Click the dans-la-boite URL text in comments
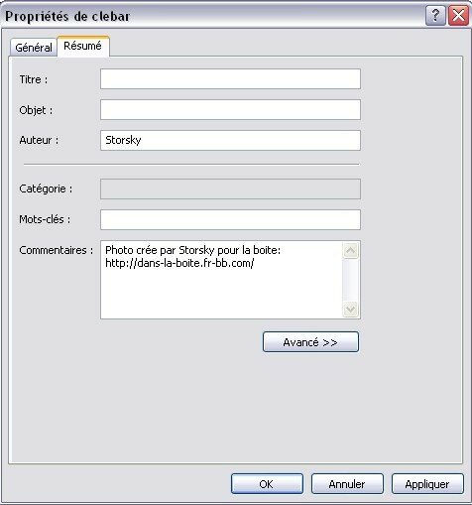The image size is (472, 505). tap(179, 263)
